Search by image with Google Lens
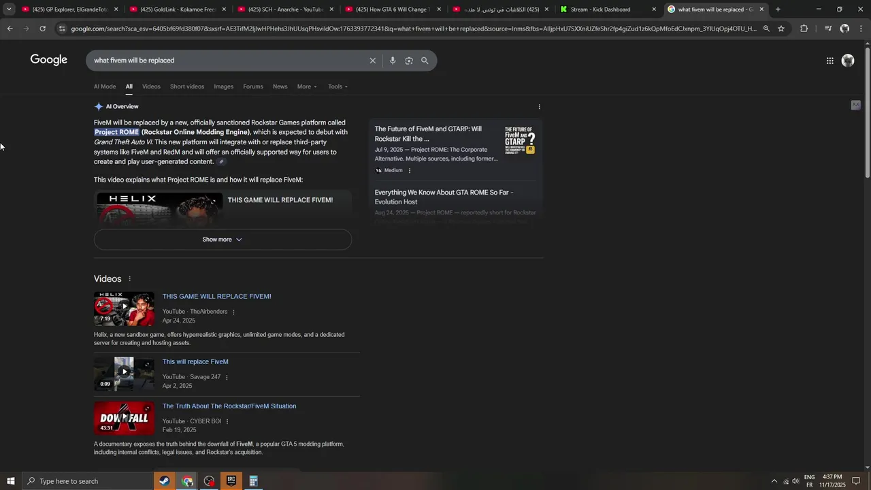Viewport: 871px width, 490px height. point(409,61)
